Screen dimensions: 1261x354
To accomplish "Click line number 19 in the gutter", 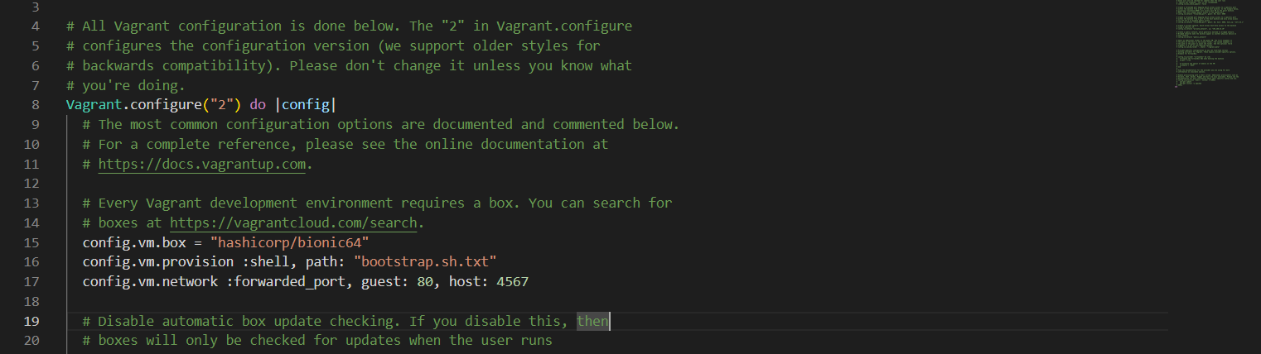I will (31, 321).
